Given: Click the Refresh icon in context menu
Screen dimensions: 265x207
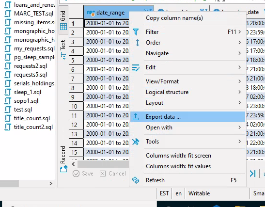Looking at the screenshot, I should pos(136,180).
